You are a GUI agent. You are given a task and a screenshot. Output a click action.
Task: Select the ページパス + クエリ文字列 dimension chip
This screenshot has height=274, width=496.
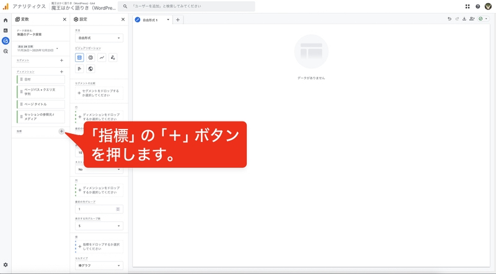click(x=41, y=92)
